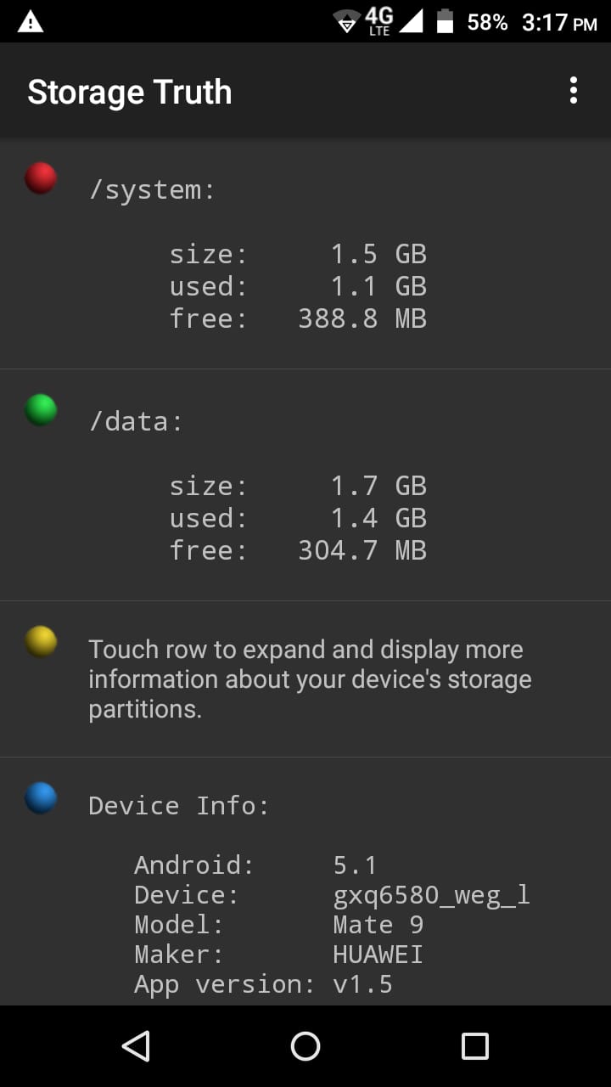611x1087 pixels.
Task: Tap the battery icon in status bar
Action: (x=446, y=21)
